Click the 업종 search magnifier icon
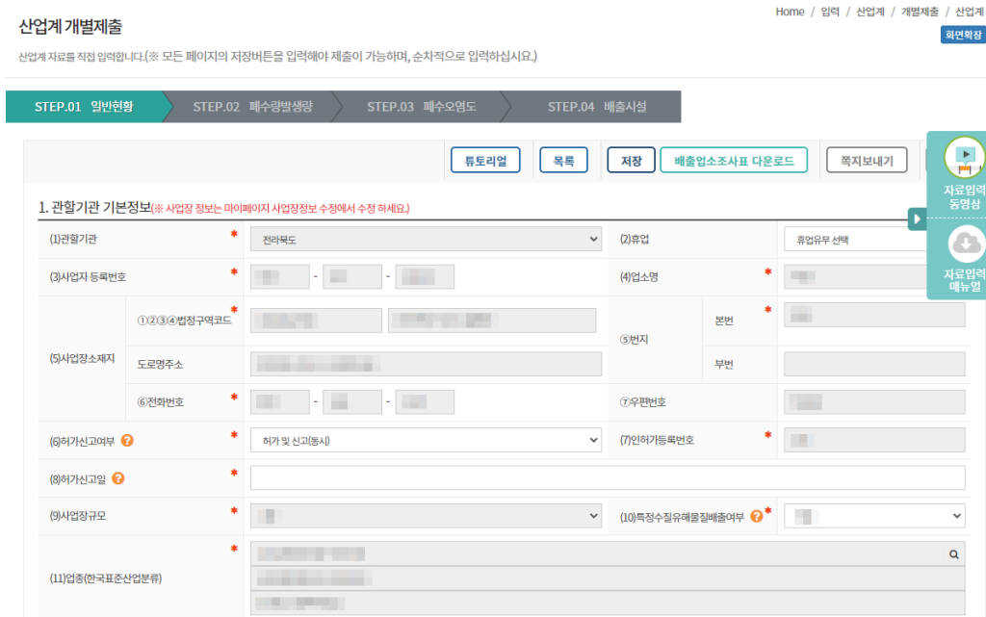This screenshot has width=986, height=617. [x=954, y=554]
